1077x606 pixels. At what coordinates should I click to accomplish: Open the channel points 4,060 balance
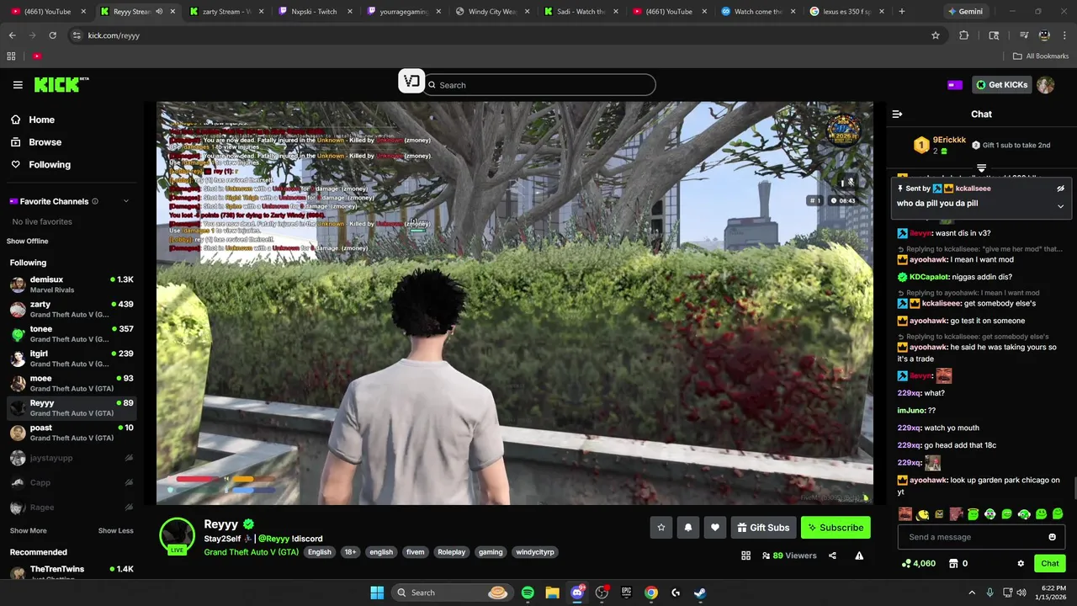[x=918, y=564]
